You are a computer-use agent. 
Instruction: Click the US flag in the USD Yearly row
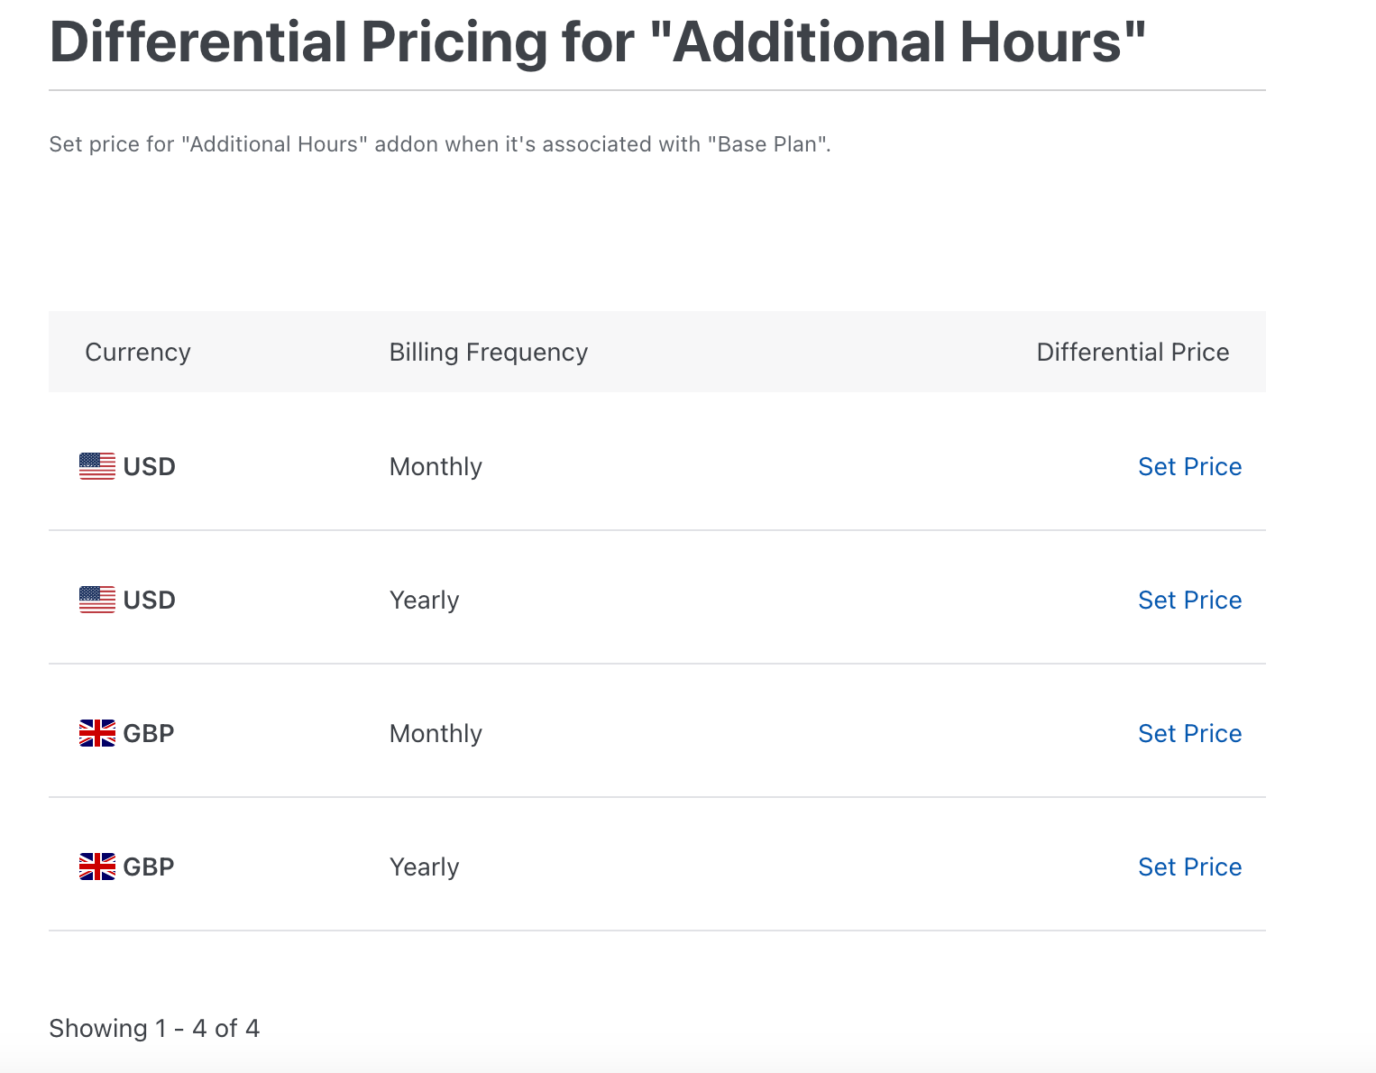pos(97,600)
